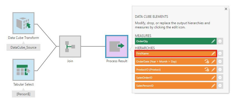This screenshot has width=236, height=103.
Task: Select the Join transform node
Action: coord(70,46)
